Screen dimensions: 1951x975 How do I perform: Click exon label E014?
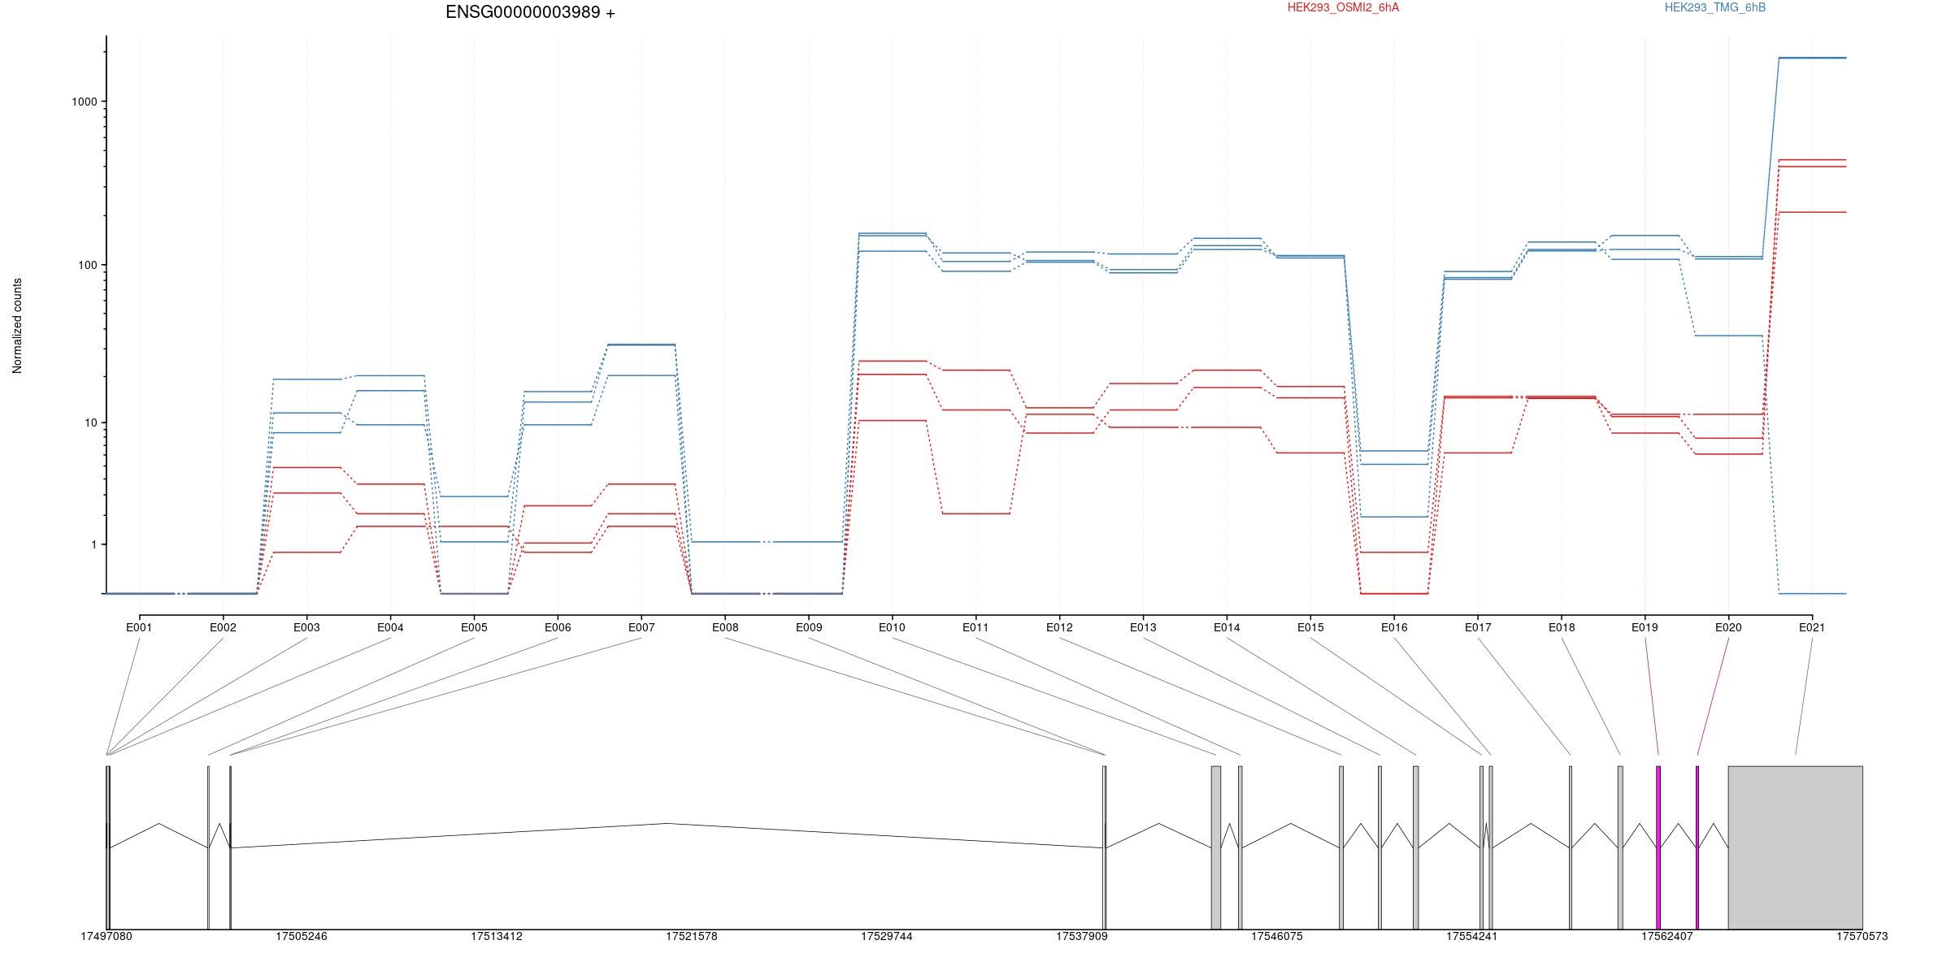click(x=1227, y=627)
